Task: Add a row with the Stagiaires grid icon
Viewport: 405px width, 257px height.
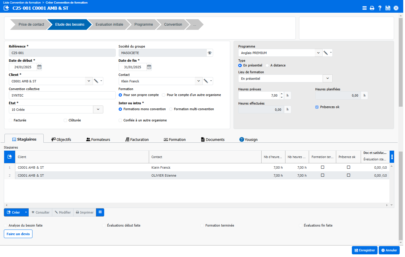Action: 9,157
